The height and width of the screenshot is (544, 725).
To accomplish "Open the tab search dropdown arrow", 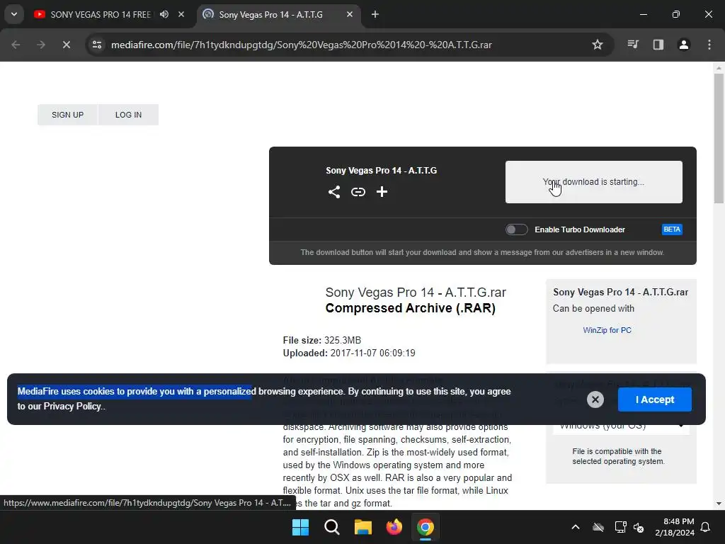I will tap(14, 14).
